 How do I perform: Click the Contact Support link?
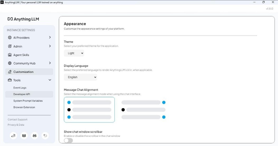pos(18,120)
